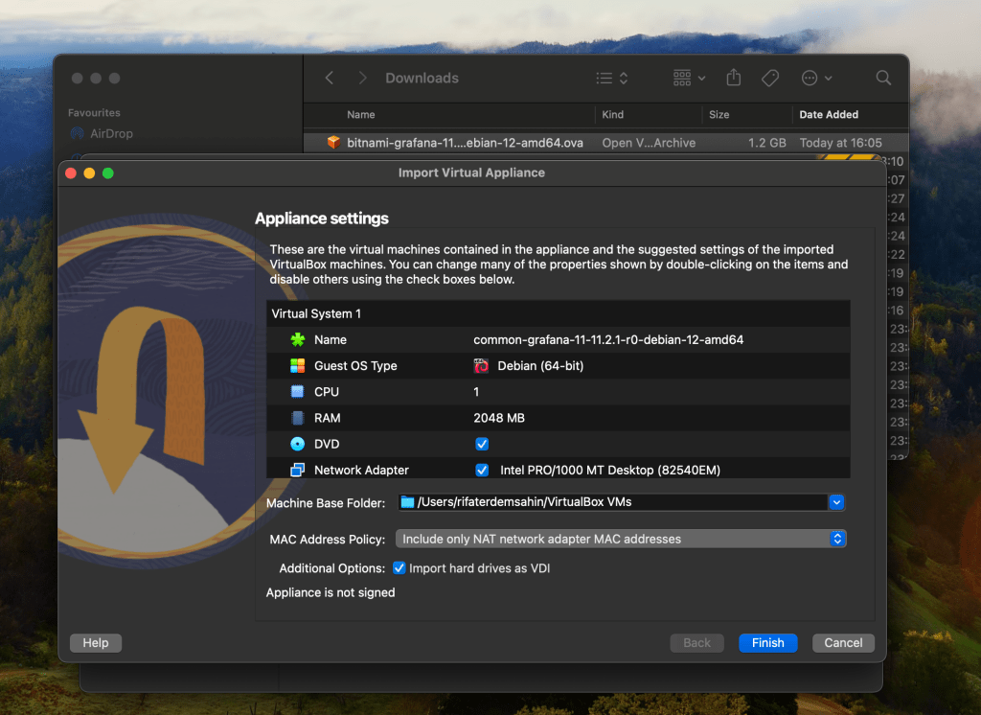Click the Today at 16:05 date cell
Image resolution: width=981 pixels, height=715 pixels.
(x=840, y=143)
